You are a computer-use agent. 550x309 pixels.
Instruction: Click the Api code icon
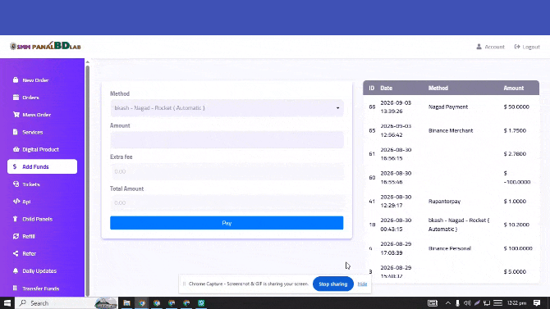16,202
